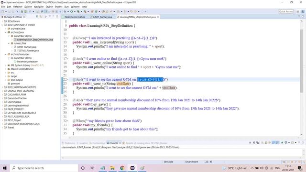Click the Remove Launch console icon
Viewport: 306px width, 172px height.
pos(254,143)
